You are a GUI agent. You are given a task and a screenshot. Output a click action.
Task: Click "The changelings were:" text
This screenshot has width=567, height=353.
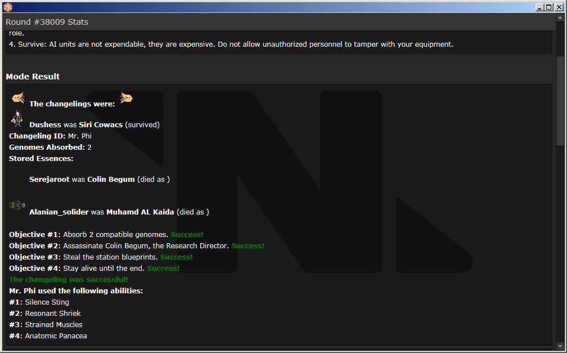(x=72, y=104)
